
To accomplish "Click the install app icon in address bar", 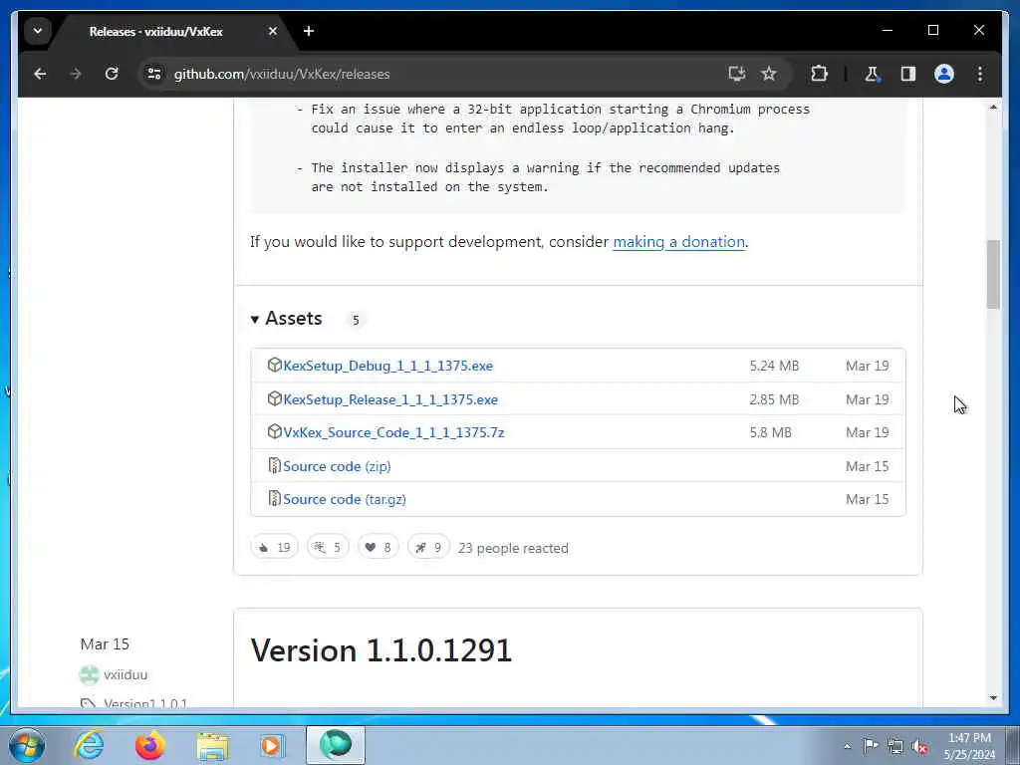I will click(x=736, y=74).
